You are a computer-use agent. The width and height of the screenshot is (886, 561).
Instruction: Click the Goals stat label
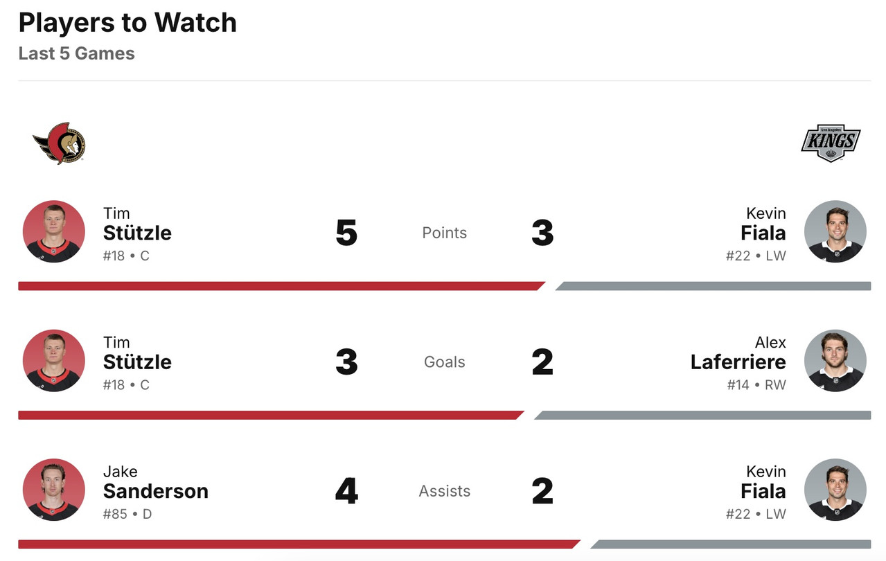444,362
